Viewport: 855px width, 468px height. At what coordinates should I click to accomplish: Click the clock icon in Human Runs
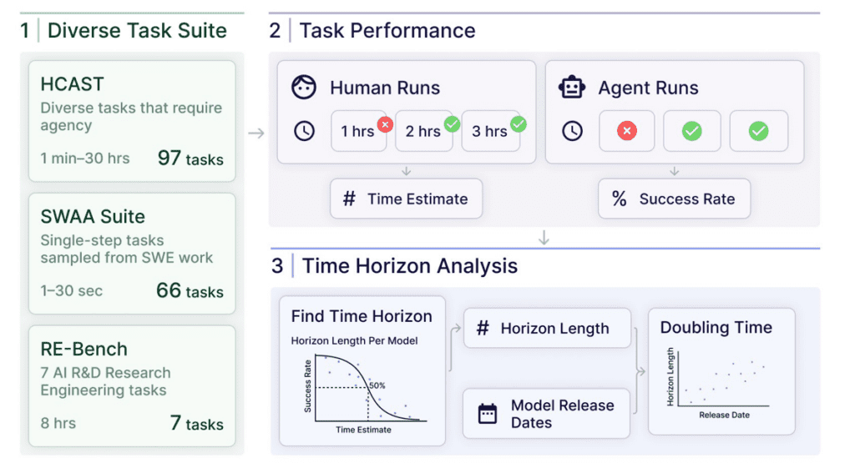point(305,131)
